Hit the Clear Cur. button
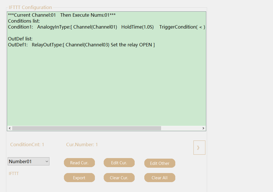 click(119, 178)
